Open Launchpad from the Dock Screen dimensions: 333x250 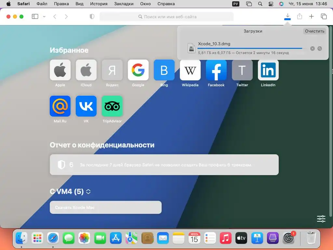(x=37, y=238)
